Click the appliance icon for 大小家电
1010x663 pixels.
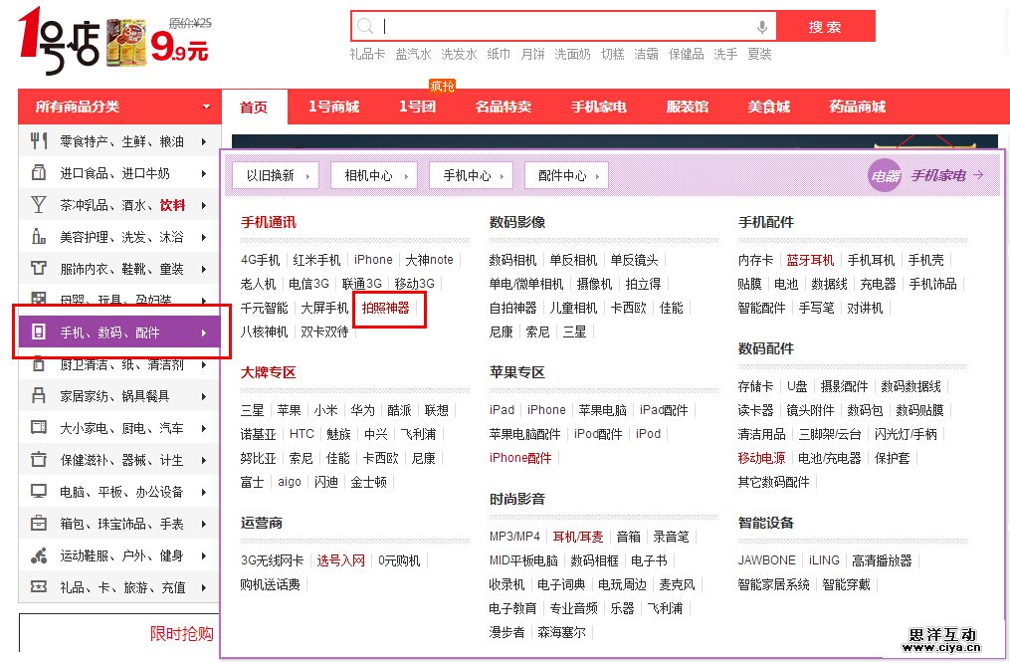click(39, 427)
